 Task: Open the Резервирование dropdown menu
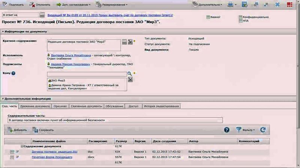coord(112,4)
